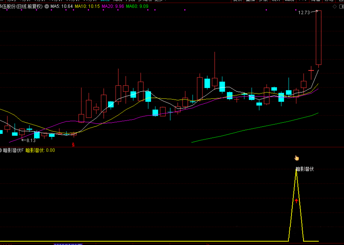Click the red up arrow in indicator panel
Image resolution: width=344 pixels, height=245 pixels.
(x=296, y=201)
